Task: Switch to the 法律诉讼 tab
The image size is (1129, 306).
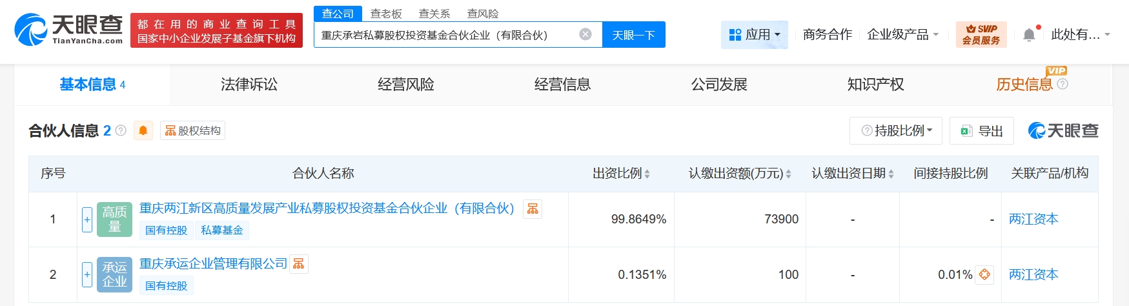Action: 249,85
